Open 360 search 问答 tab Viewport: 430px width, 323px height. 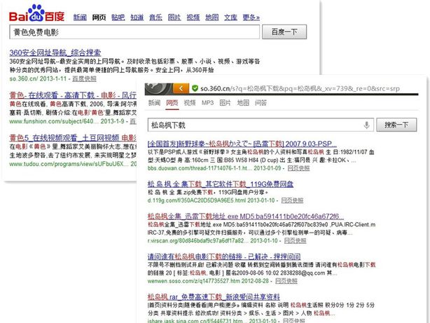(261, 103)
